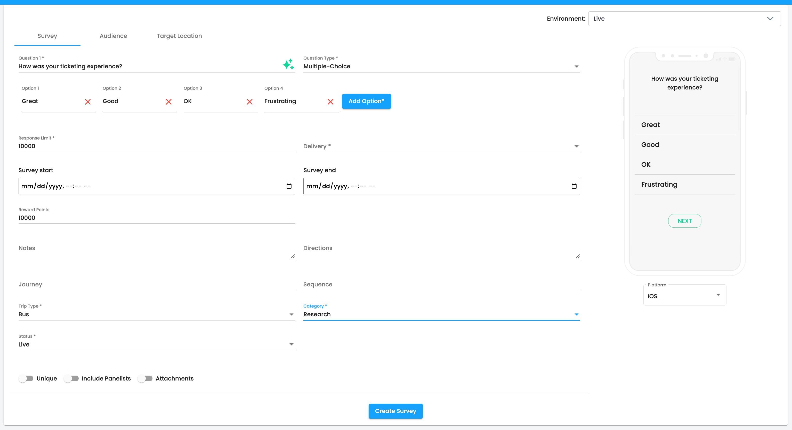This screenshot has width=792, height=430.
Task: Switch to the Audience tab
Action: (x=113, y=36)
